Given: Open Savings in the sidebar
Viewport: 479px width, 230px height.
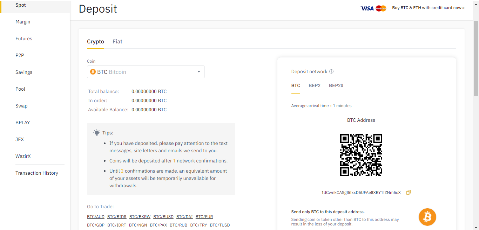Looking at the screenshot, I should pyautogui.click(x=24, y=72).
